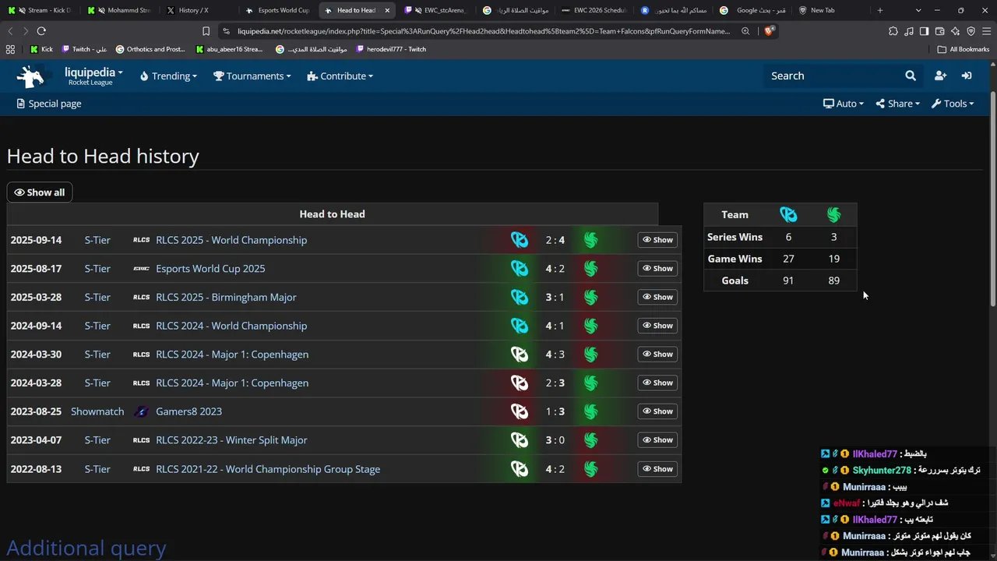Close the Head to Head browser tab
The image size is (997, 561).
click(387, 10)
